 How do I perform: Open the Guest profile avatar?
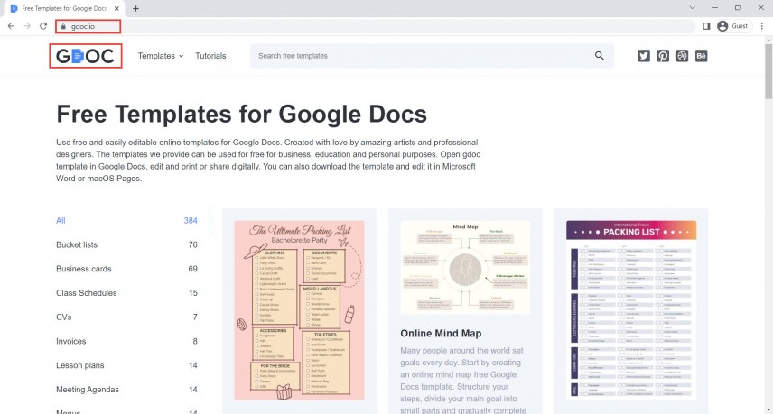(722, 26)
